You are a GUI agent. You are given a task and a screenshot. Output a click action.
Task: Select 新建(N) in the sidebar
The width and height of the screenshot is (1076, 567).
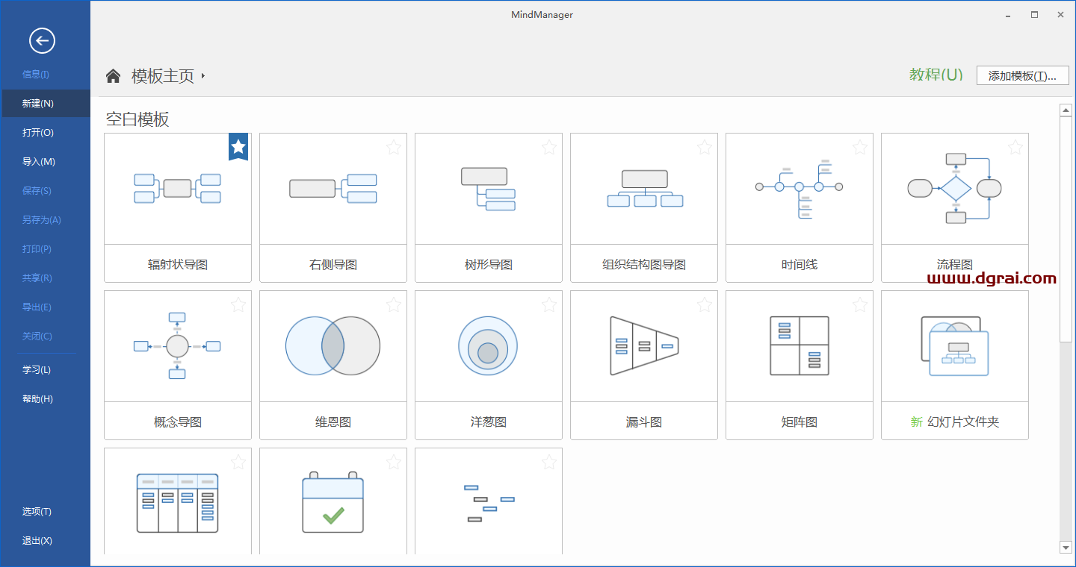(45, 103)
